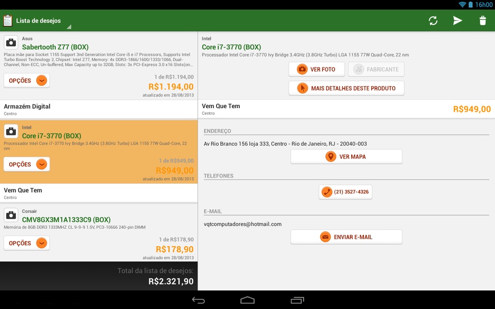Click the VER MAPA button
Viewport: 495px width, 309px height.
346,157
